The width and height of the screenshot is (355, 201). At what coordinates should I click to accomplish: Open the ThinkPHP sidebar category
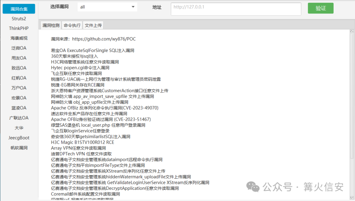19,28
